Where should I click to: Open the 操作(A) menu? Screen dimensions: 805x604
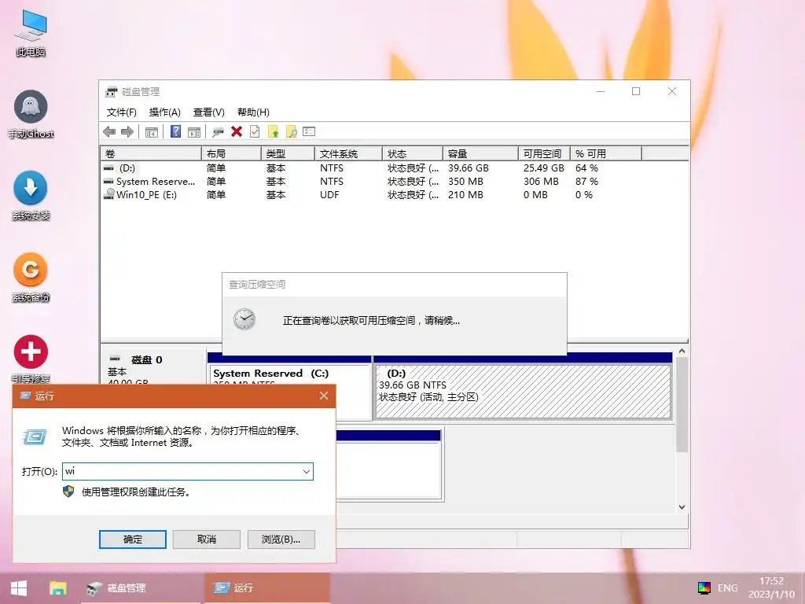click(x=165, y=112)
